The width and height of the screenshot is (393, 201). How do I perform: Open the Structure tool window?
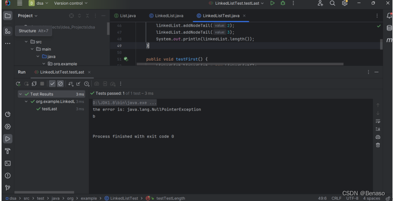click(x=7, y=31)
